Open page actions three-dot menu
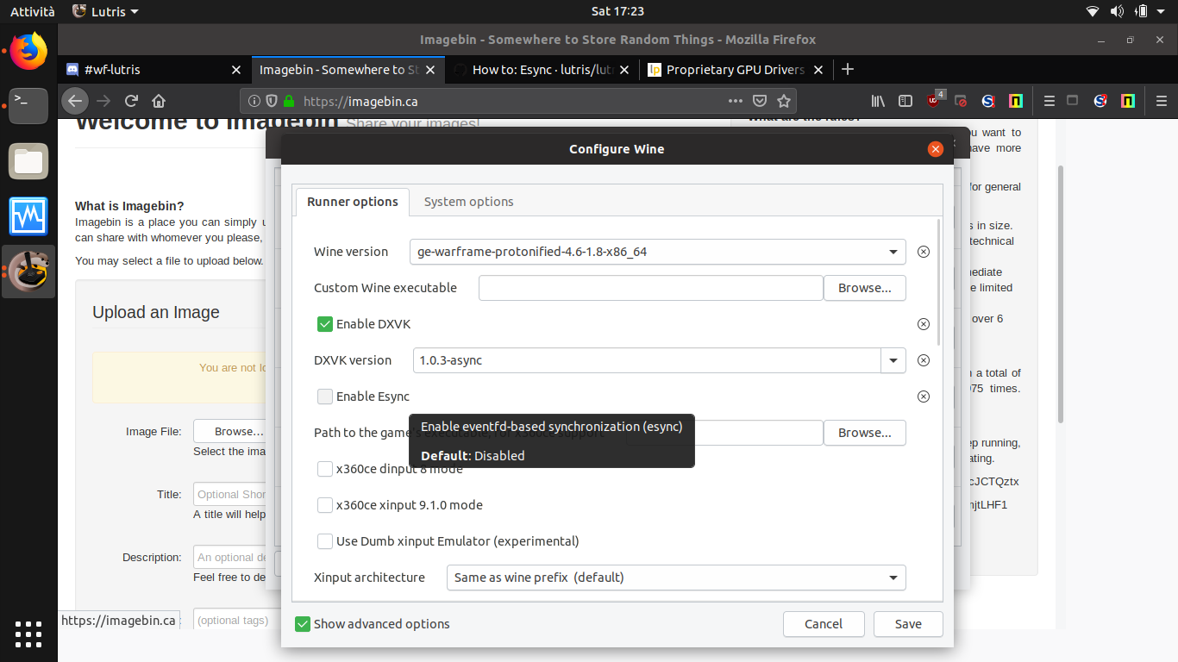The width and height of the screenshot is (1178, 662). pos(735,101)
